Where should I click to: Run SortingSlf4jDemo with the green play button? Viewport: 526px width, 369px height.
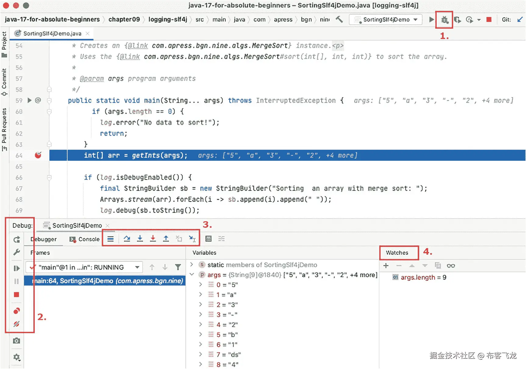[431, 19]
